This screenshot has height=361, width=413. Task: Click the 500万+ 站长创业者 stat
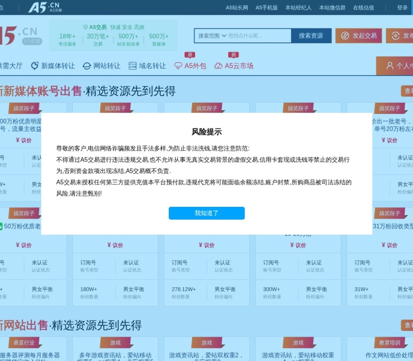[x=128, y=40]
